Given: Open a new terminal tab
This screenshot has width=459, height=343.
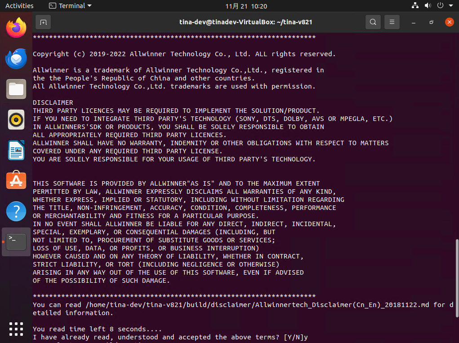Looking at the screenshot, I should click(x=43, y=22).
